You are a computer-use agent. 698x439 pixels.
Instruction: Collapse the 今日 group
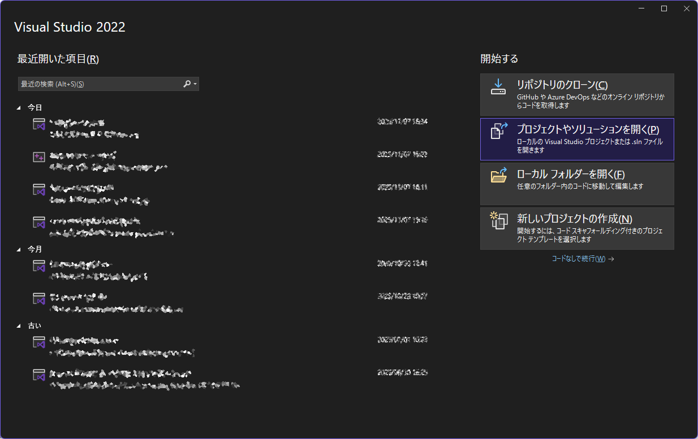pyautogui.click(x=19, y=107)
